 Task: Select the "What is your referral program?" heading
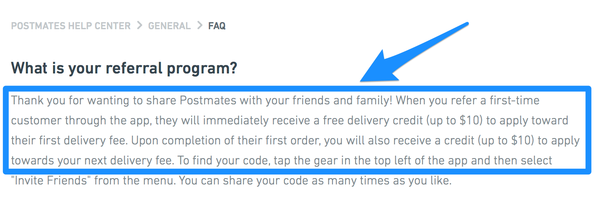[124, 68]
